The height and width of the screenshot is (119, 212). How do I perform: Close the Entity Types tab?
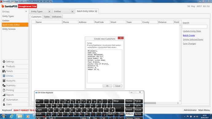pyautogui.click(x=49, y=11)
